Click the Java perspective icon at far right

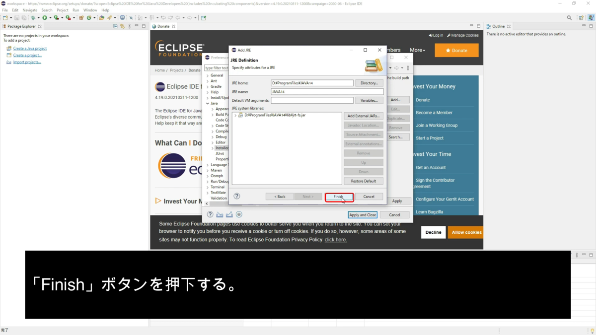(x=591, y=18)
